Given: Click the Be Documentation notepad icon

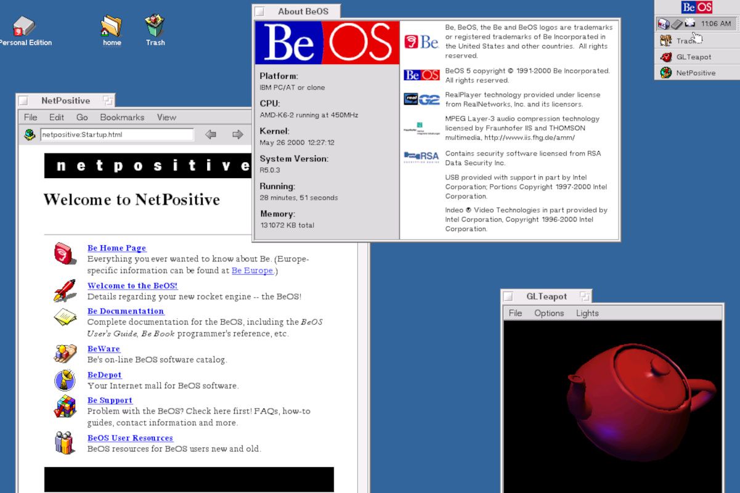Looking at the screenshot, I should (x=65, y=317).
